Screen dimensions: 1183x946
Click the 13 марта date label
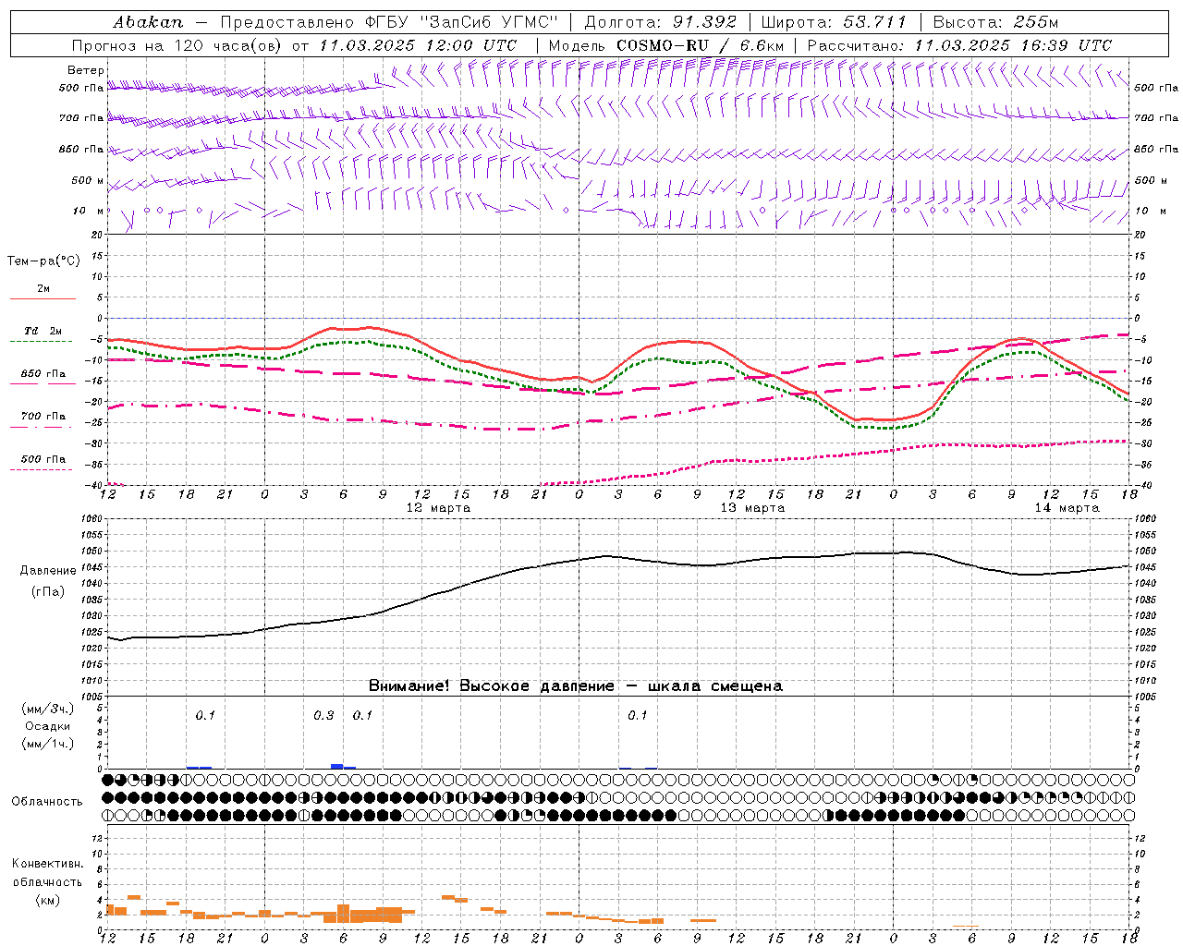tap(752, 508)
